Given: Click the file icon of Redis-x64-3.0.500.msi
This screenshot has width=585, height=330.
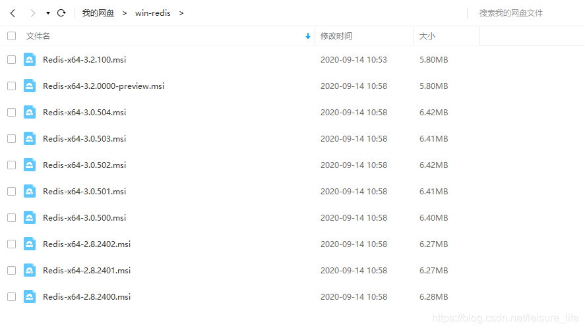Looking at the screenshot, I should tap(30, 217).
